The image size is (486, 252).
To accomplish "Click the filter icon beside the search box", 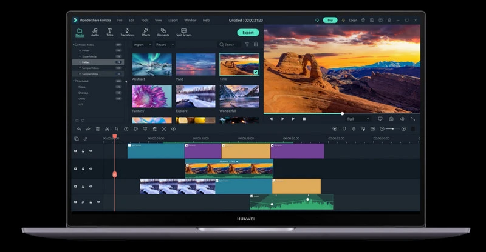I will (x=247, y=44).
